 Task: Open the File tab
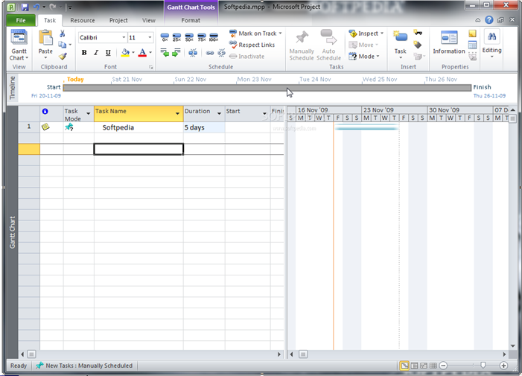tap(20, 21)
